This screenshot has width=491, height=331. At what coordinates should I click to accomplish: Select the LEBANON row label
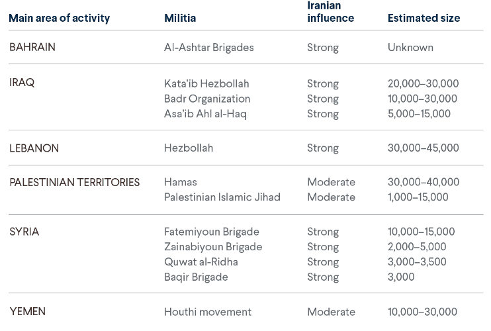(x=34, y=148)
